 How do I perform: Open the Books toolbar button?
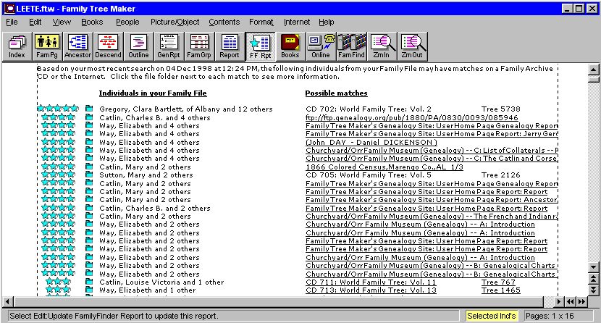pyautogui.click(x=290, y=46)
